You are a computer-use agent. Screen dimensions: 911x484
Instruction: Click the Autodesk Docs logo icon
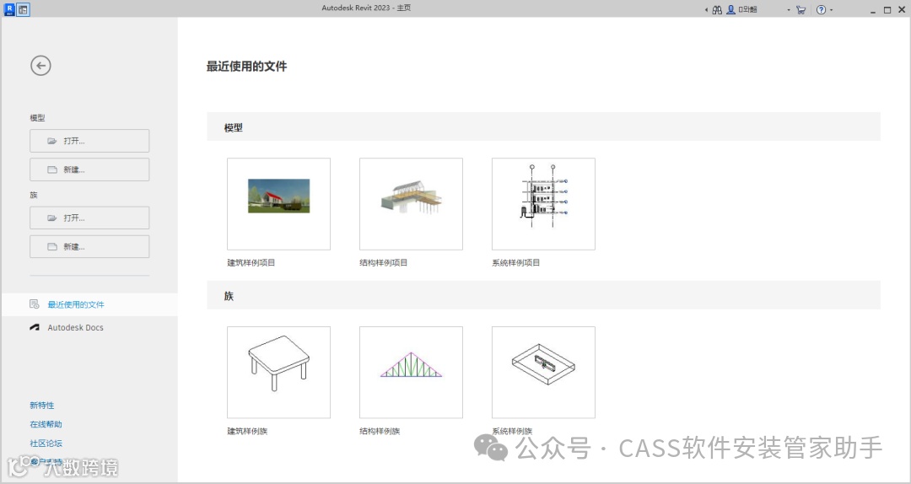(35, 328)
